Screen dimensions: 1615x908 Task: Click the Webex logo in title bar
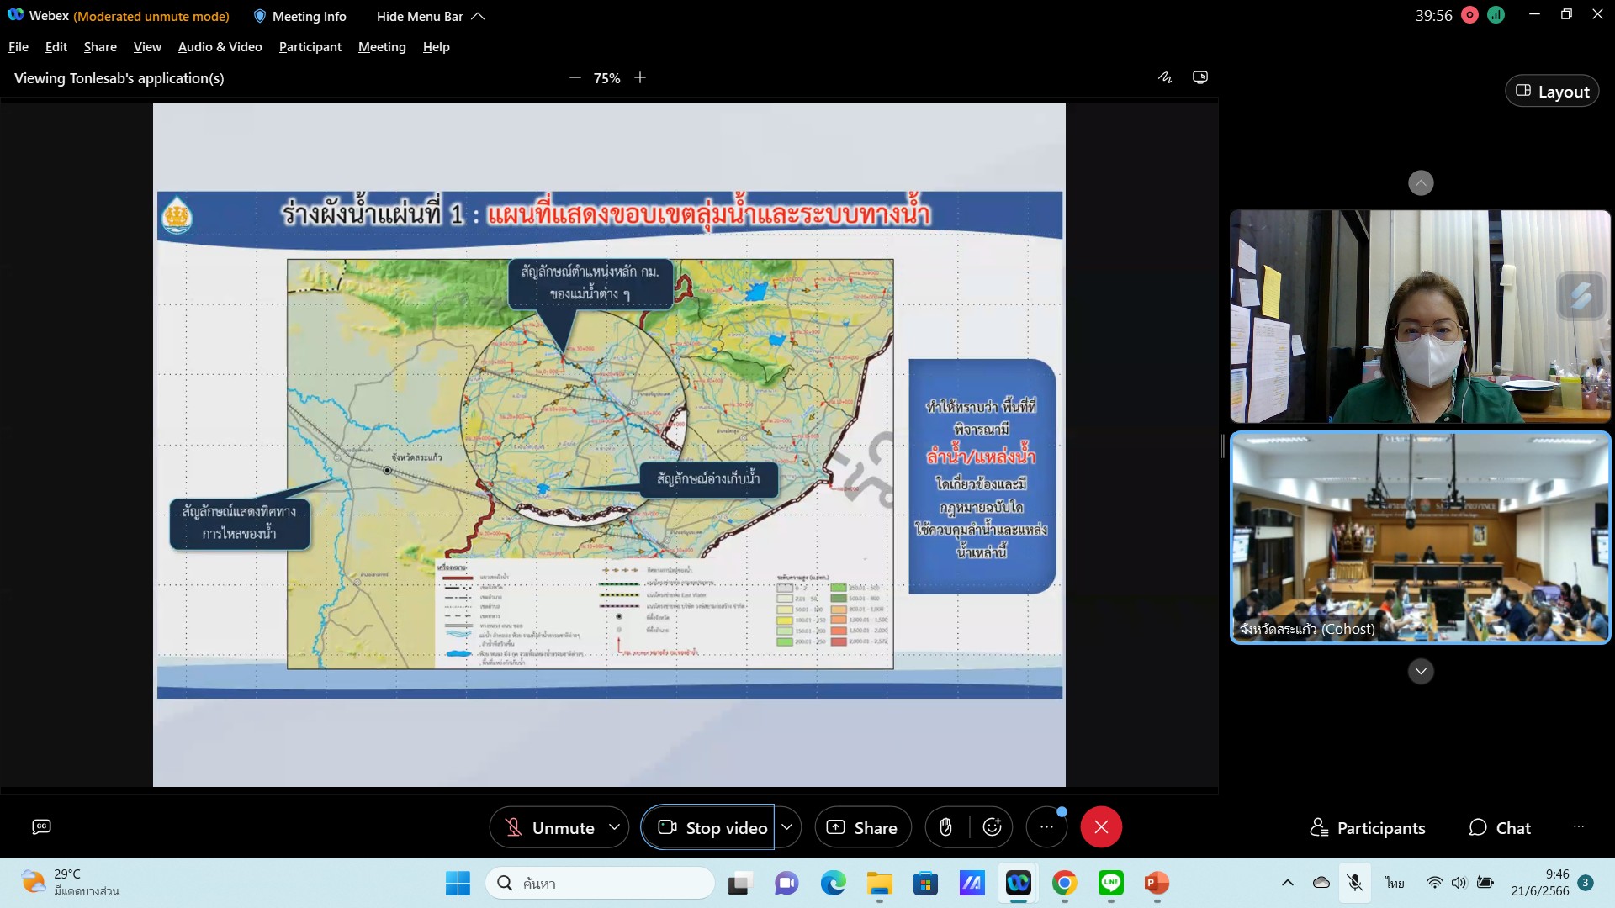(16, 15)
